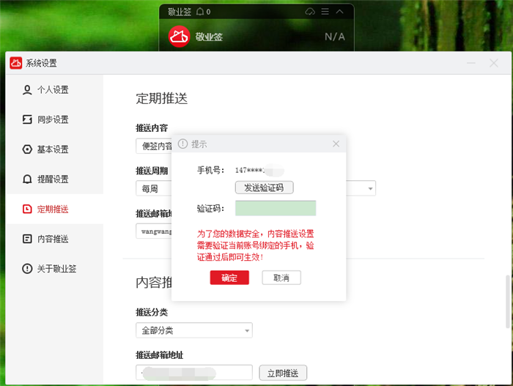
Task: Open 内容推送 in the sidebar
Action: point(54,239)
